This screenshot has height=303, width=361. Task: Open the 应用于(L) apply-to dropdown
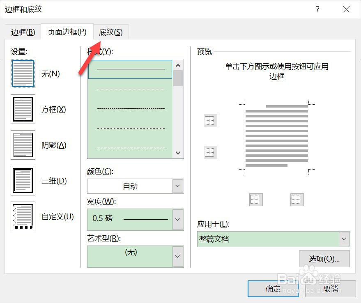343,239
